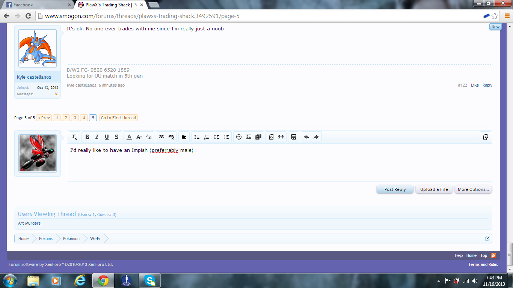Click the Save Draft floppy icon
513x288 pixels.
pos(294,137)
